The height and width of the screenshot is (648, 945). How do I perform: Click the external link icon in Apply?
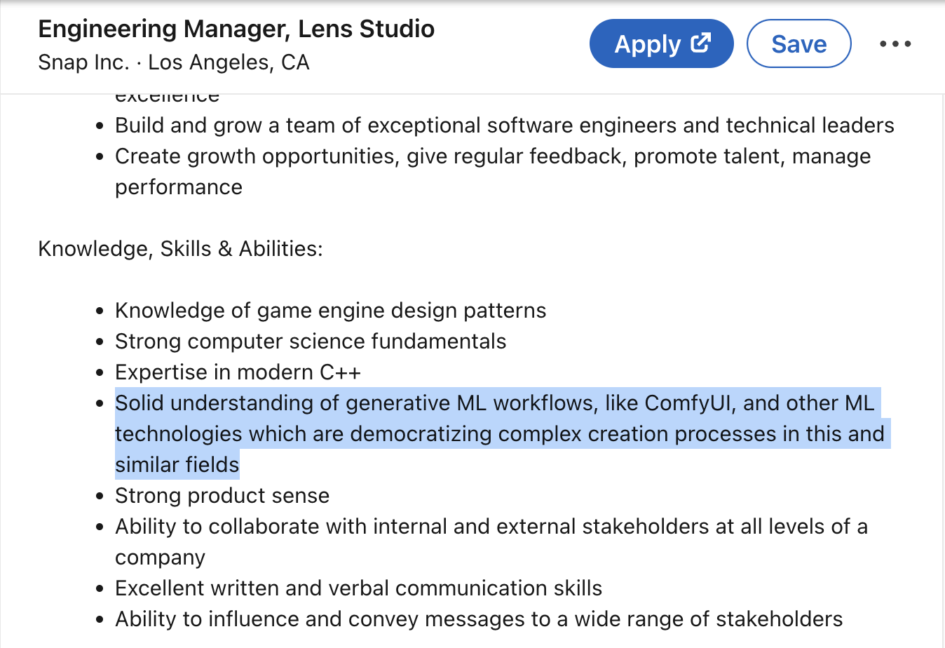(700, 43)
